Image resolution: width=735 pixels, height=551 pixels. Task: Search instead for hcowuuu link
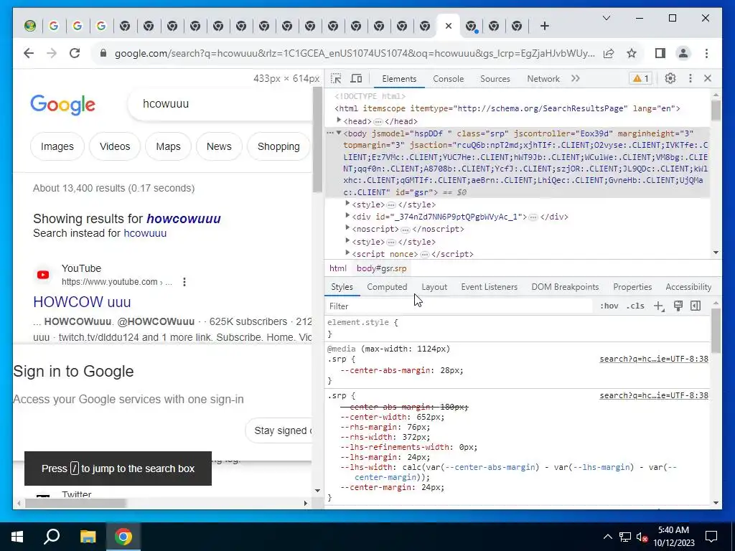point(145,233)
